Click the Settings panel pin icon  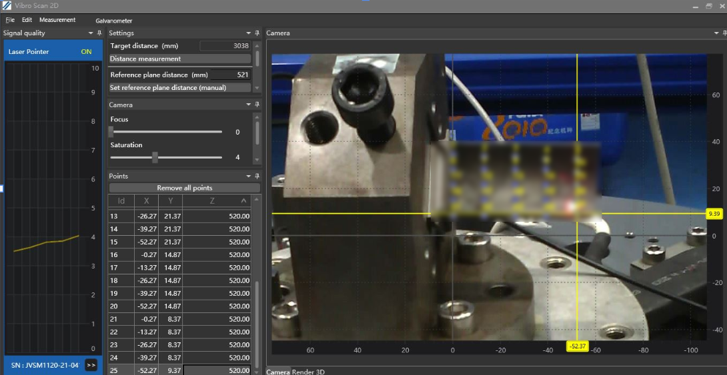[x=257, y=33]
